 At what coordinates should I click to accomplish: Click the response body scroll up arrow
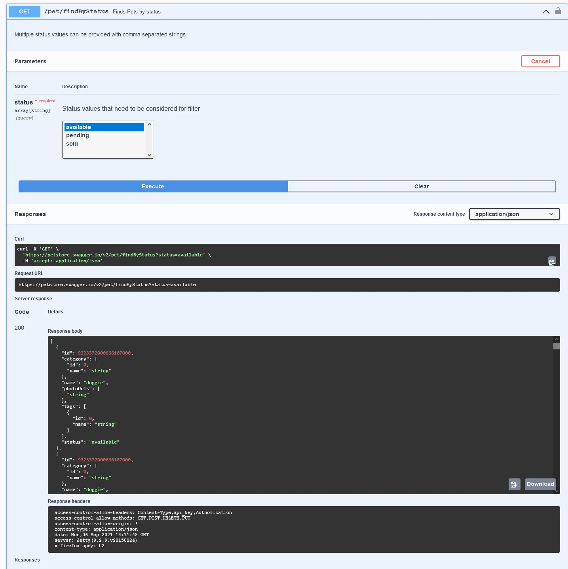[x=557, y=339]
